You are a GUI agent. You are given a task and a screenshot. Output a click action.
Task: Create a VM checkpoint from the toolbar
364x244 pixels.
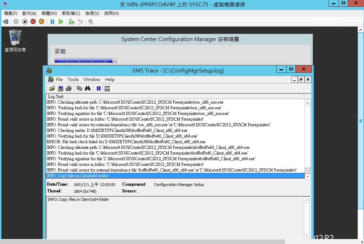[x=71, y=22]
